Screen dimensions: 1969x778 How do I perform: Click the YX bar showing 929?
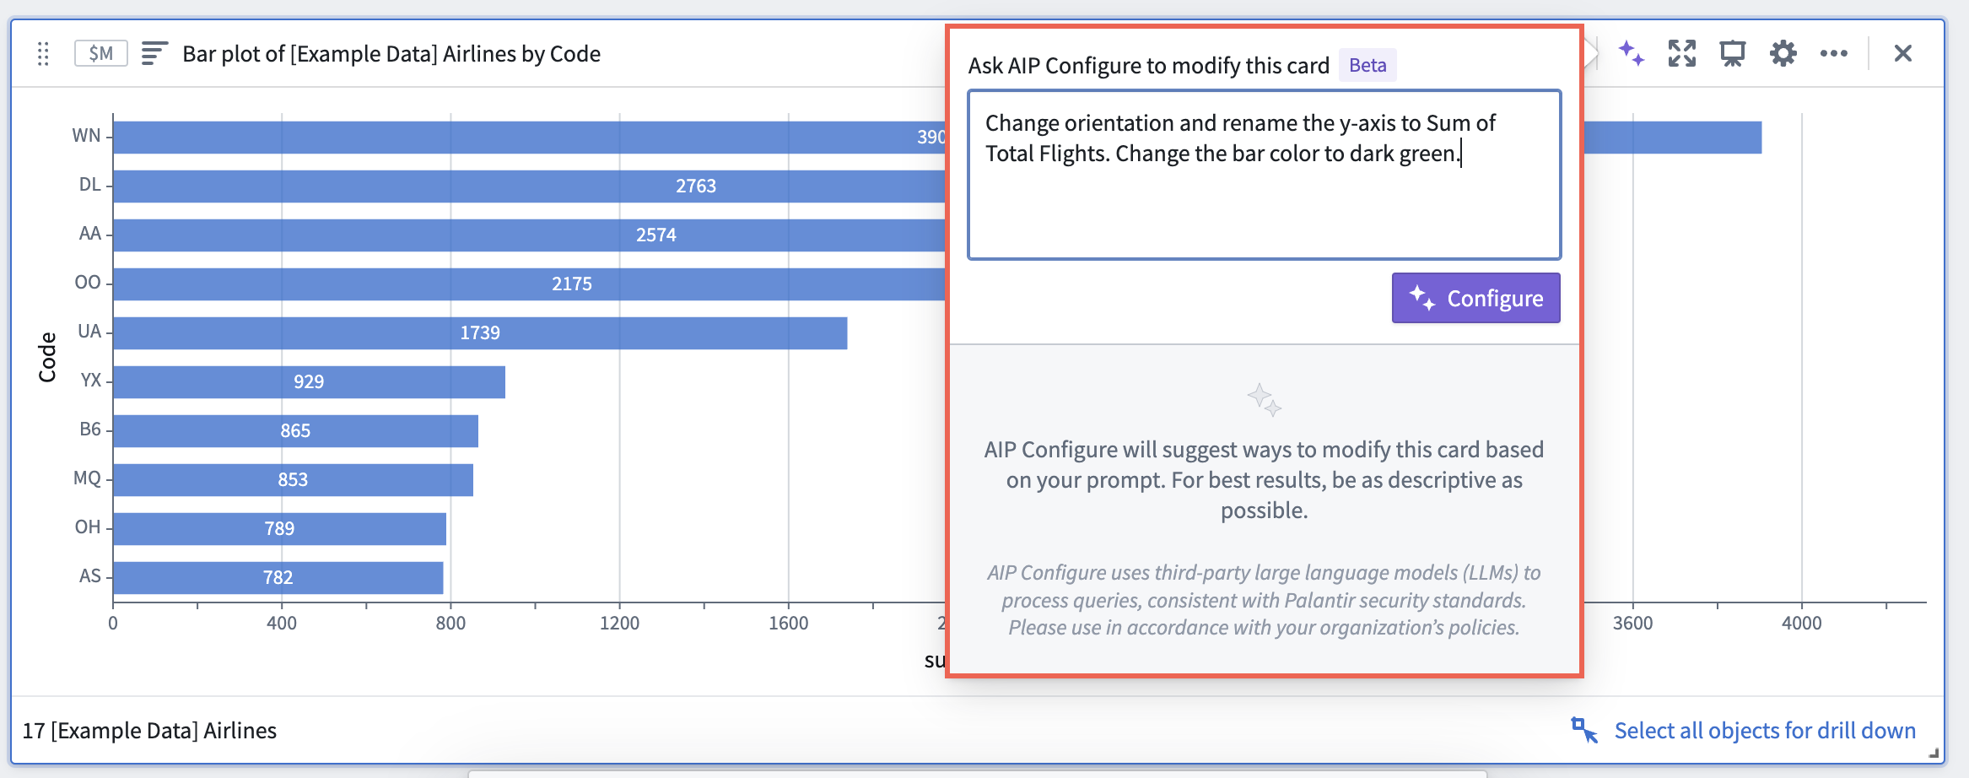tap(309, 381)
